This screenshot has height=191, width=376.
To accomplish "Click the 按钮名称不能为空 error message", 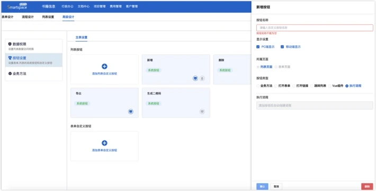I will [267, 33].
